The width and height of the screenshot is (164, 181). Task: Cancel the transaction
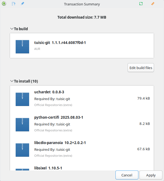click(x=127, y=175)
